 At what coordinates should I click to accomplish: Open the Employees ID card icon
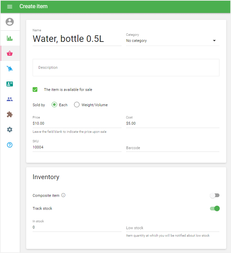click(10, 84)
